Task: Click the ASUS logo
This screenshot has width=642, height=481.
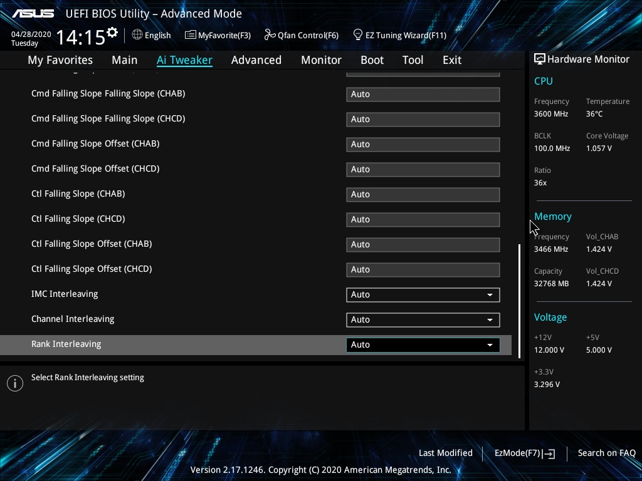Action: (x=33, y=14)
